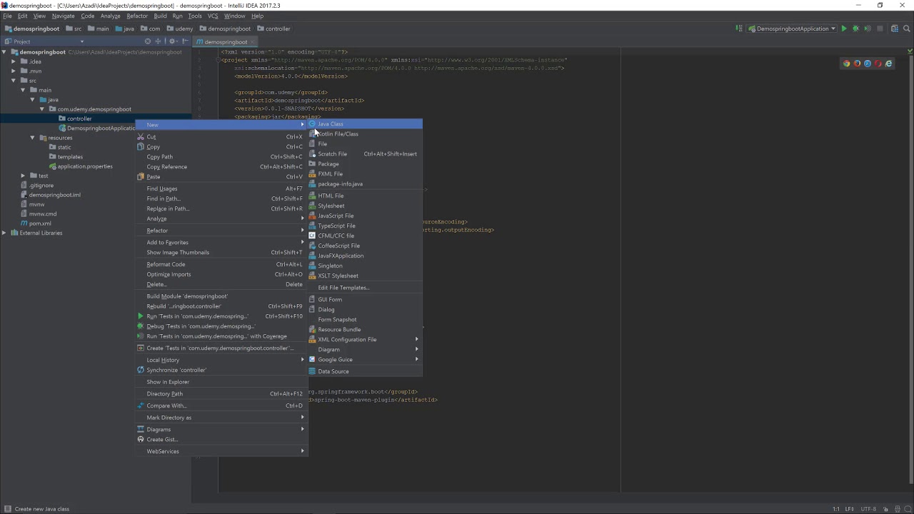Start debugging with the bug icon

pos(855,29)
